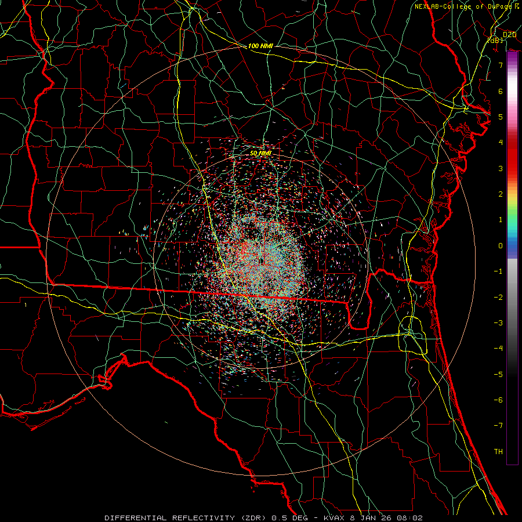Screen dimensions: 522x522
Task: Click the [dB] unit label
Action: [x=495, y=40]
